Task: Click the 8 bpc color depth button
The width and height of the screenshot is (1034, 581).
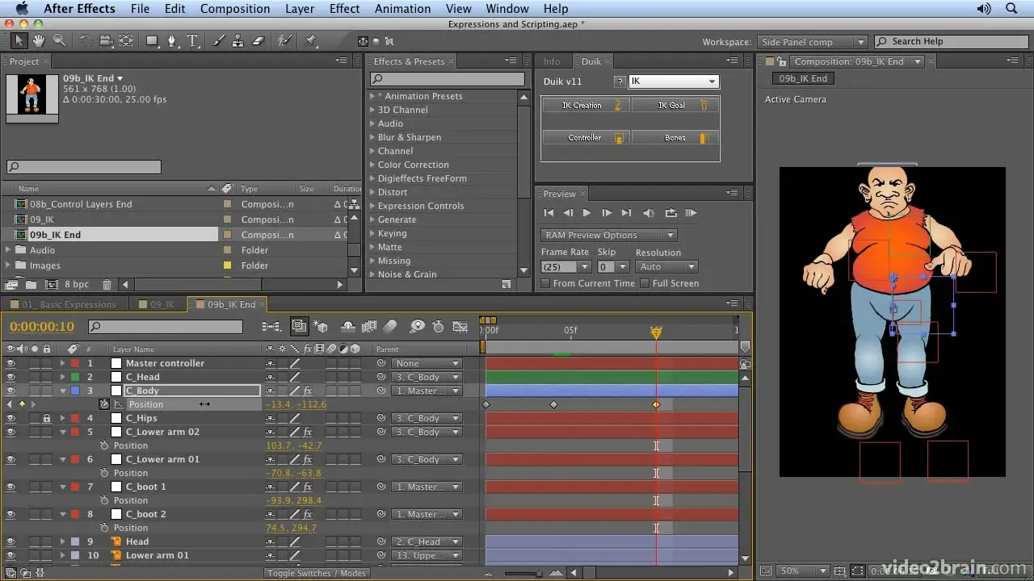Action: click(77, 285)
